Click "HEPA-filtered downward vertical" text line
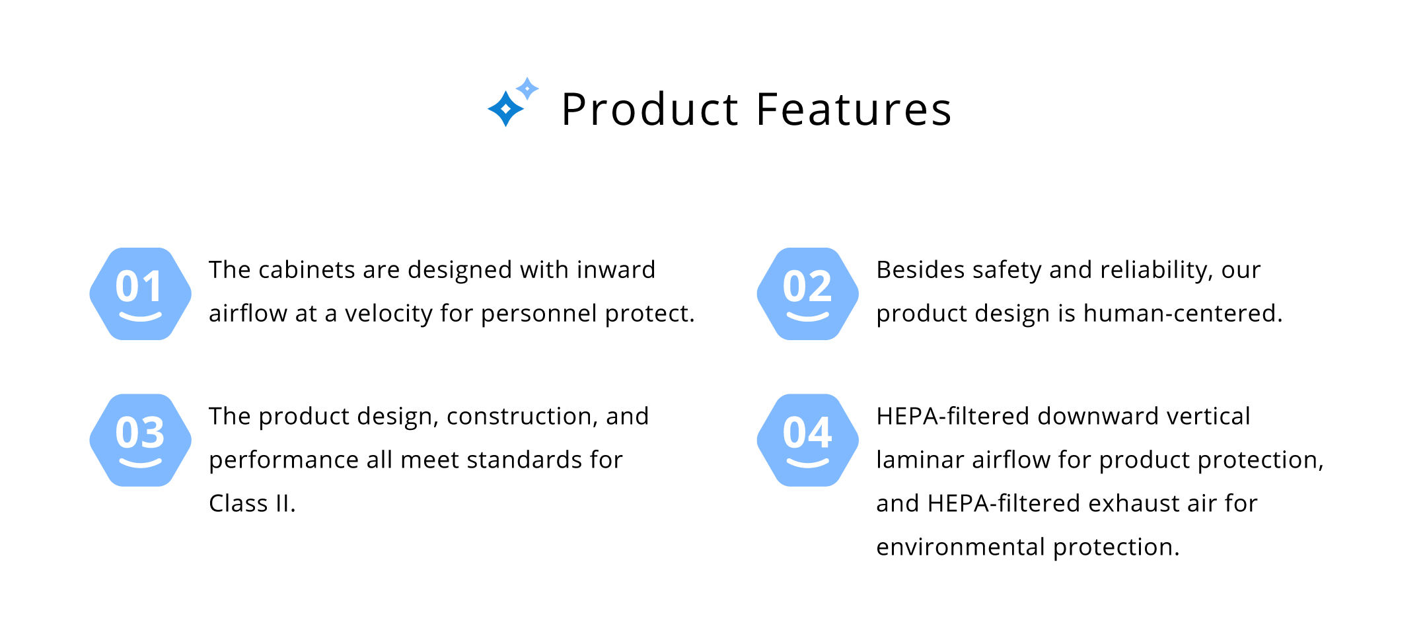Viewport: 1427px width, 634px height. point(1063,417)
